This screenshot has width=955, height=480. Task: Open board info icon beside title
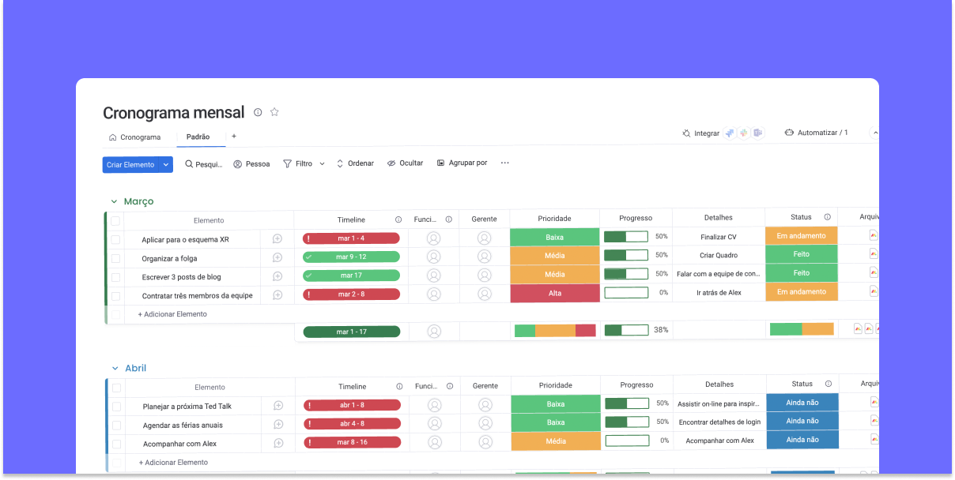click(258, 112)
